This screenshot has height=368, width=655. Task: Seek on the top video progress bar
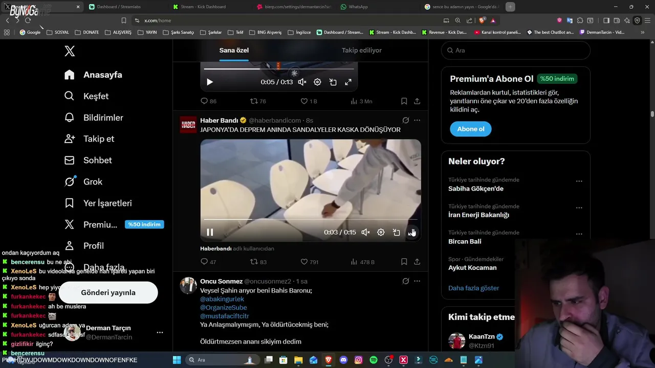[279, 69]
